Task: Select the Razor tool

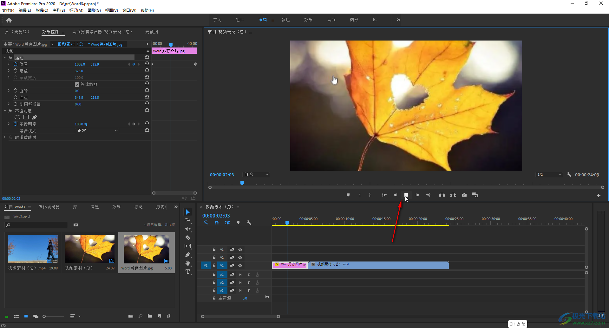Action: coord(188,237)
